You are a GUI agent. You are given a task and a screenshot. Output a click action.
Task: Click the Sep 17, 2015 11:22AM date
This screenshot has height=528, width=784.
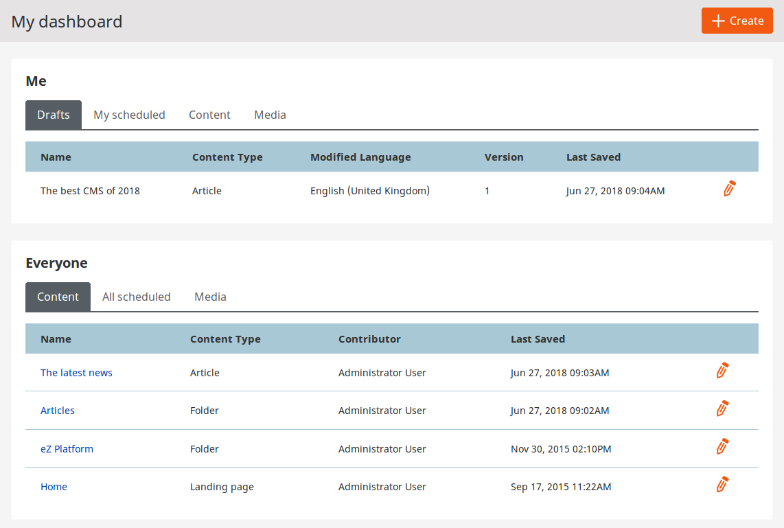[x=561, y=487]
